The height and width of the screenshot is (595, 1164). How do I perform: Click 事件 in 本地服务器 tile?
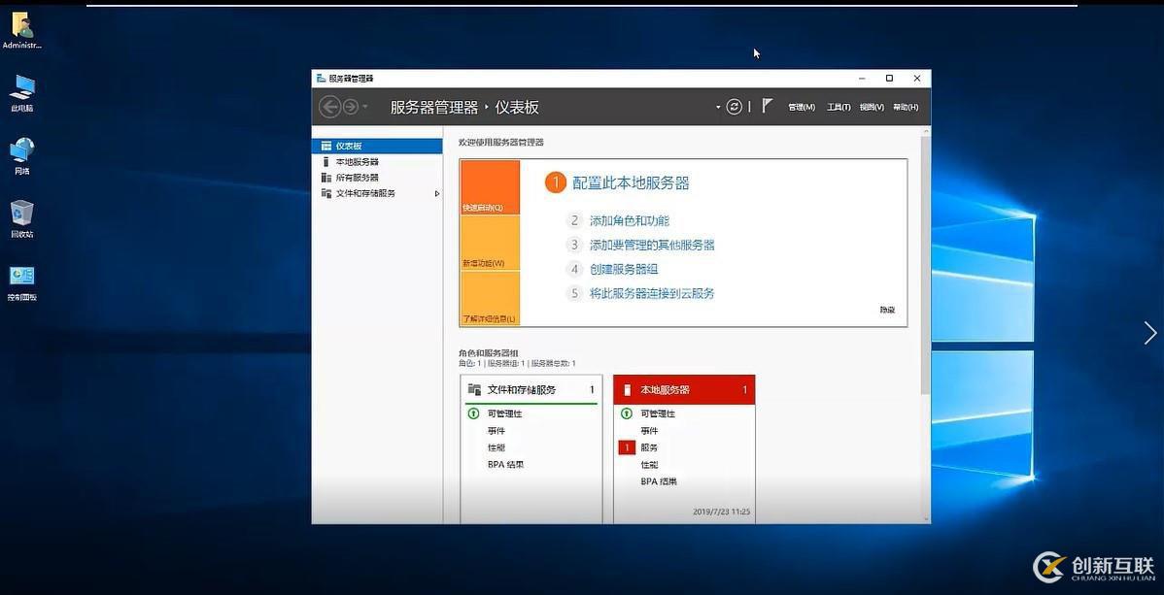649,431
